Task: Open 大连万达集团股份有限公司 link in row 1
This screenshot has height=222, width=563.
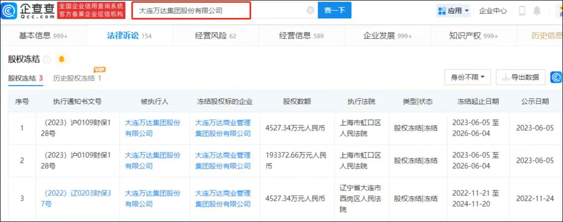Action: coord(152,128)
